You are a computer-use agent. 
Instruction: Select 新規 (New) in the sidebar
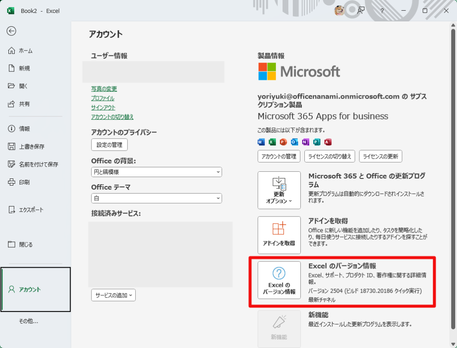24,68
